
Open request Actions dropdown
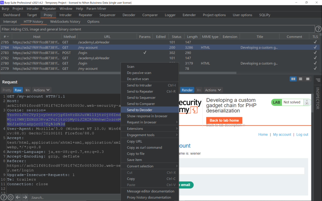[x=41, y=90]
